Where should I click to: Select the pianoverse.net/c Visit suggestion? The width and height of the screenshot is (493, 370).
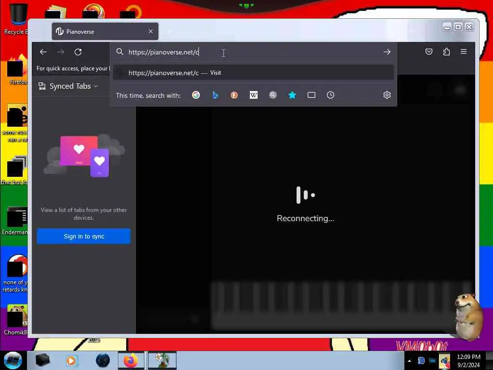[253, 73]
